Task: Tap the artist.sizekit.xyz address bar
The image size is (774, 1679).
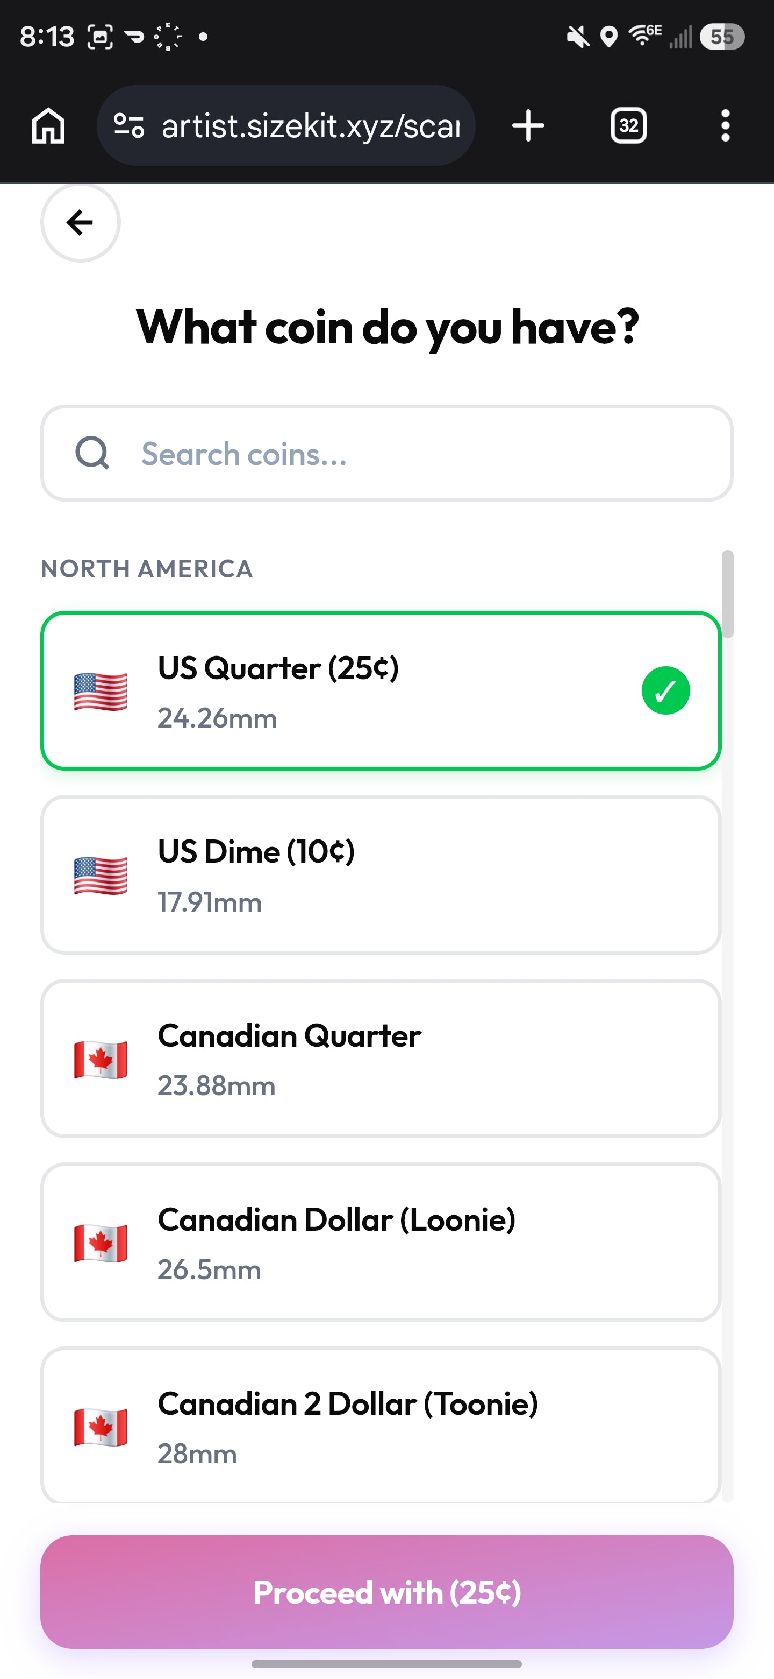Action: pos(286,125)
